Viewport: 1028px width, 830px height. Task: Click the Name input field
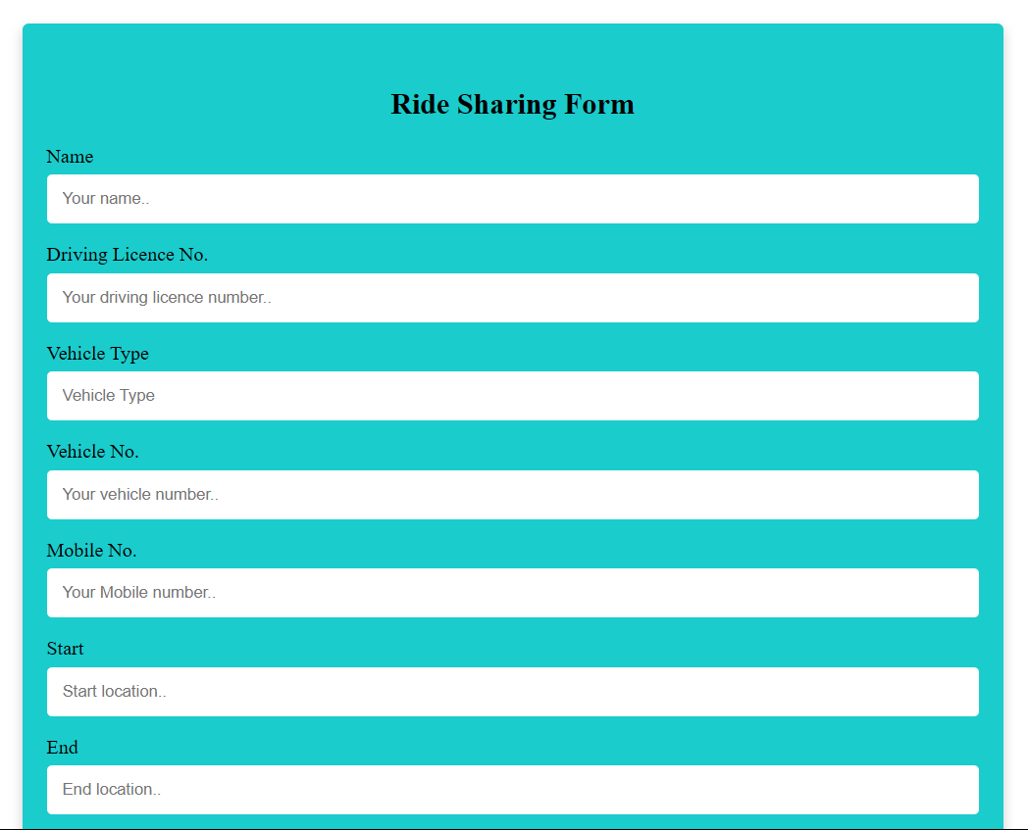tap(513, 199)
